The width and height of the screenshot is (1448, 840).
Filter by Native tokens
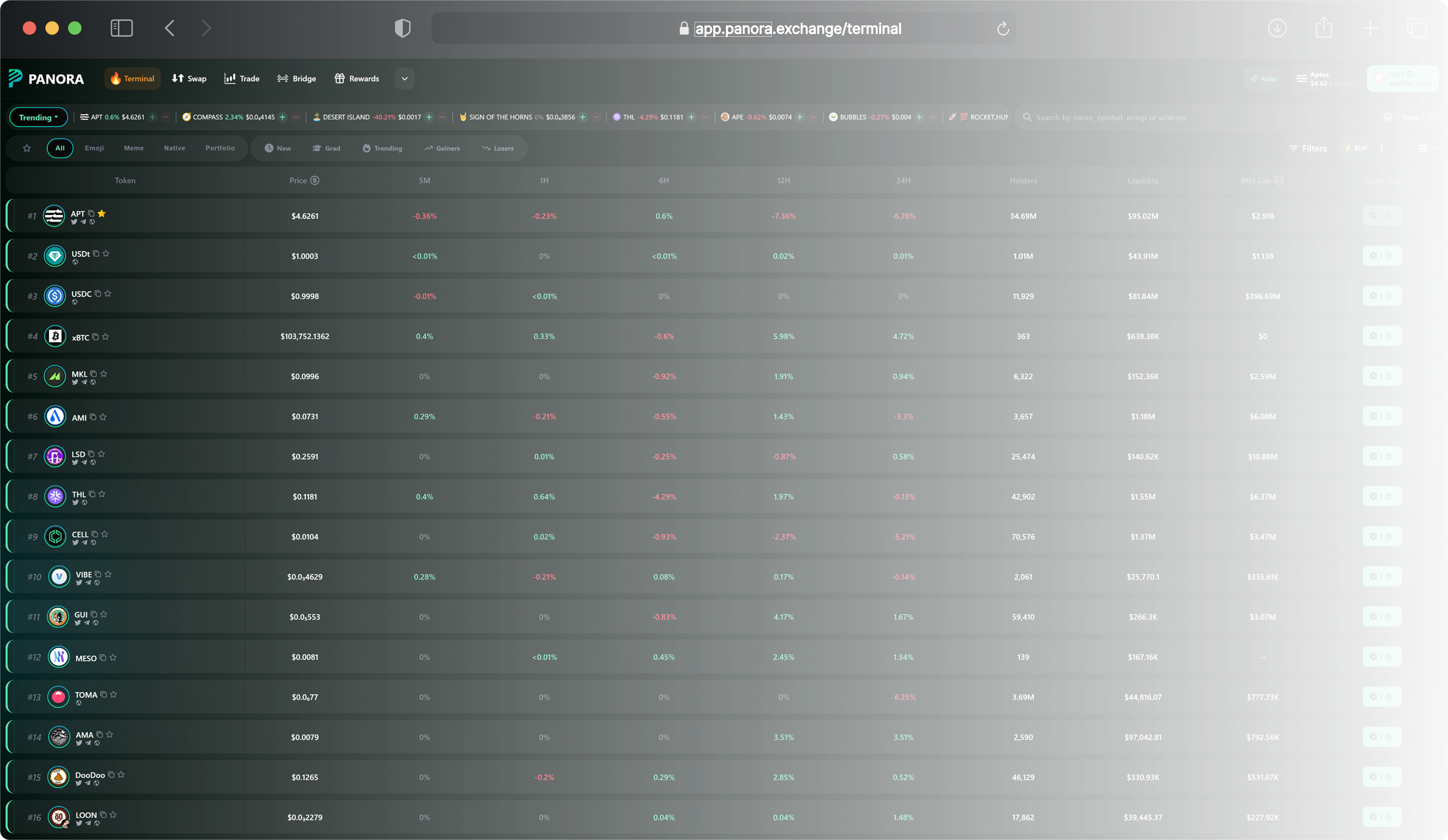[x=175, y=148]
